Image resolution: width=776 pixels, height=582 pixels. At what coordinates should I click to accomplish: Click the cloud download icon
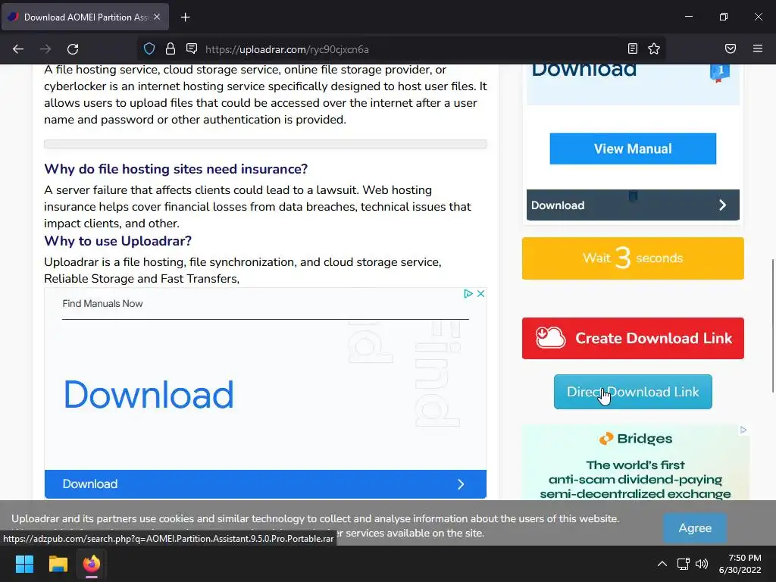click(550, 337)
